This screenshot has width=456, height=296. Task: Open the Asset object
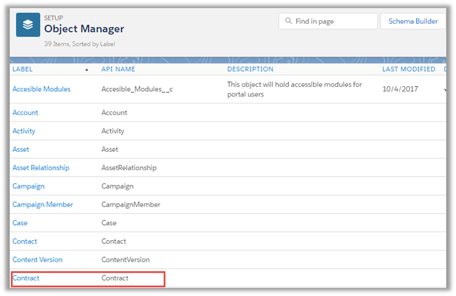click(x=21, y=150)
